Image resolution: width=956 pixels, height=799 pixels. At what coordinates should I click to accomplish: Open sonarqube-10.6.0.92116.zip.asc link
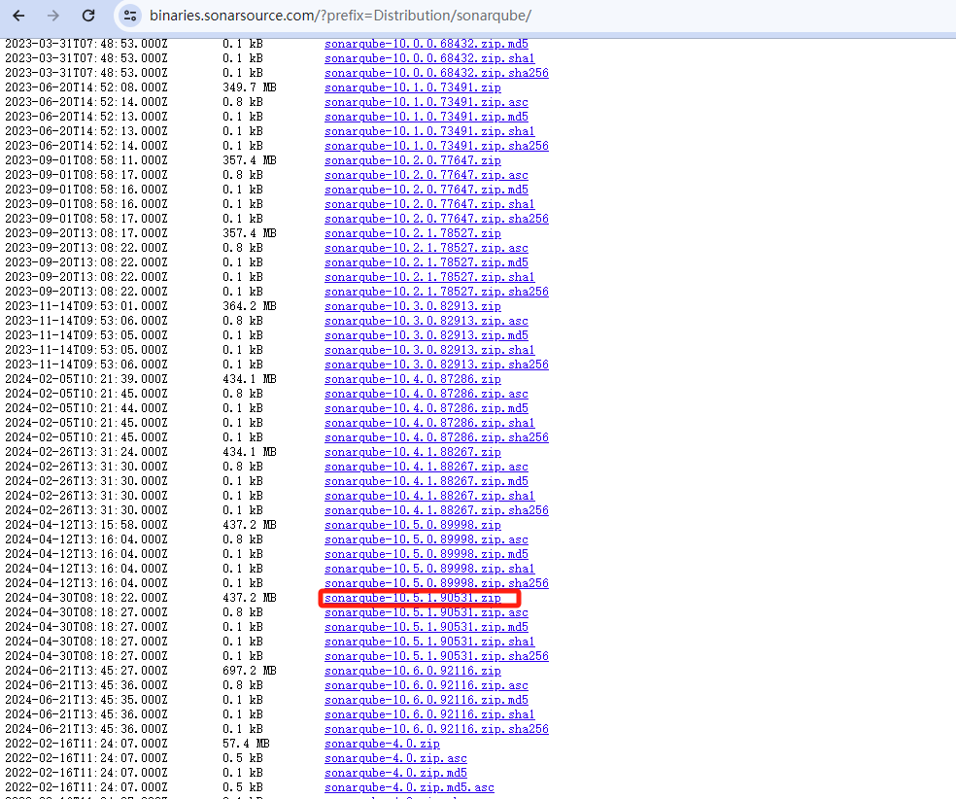pos(427,685)
